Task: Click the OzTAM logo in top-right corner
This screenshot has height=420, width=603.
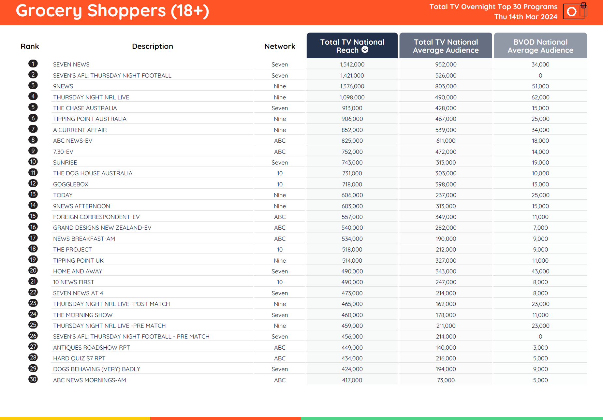Action: tap(575, 11)
